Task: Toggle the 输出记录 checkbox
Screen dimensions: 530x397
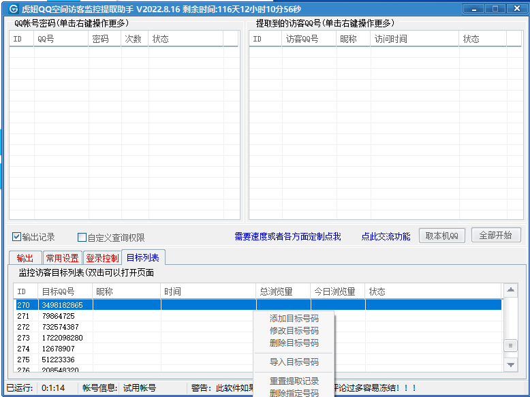Action: (x=16, y=237)
